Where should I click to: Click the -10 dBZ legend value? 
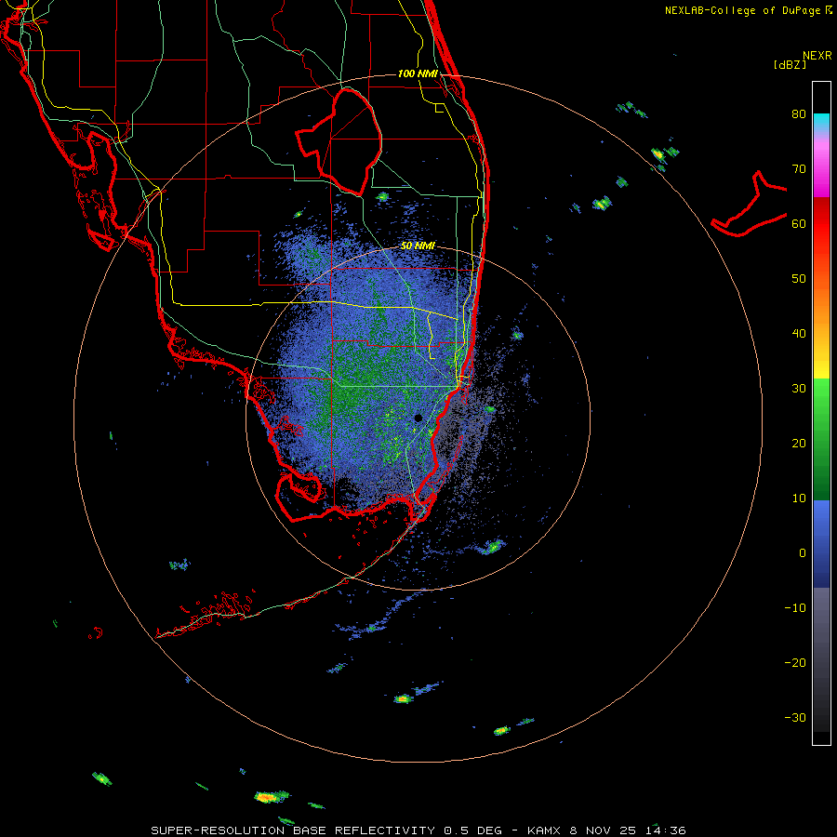pos(795,608)
